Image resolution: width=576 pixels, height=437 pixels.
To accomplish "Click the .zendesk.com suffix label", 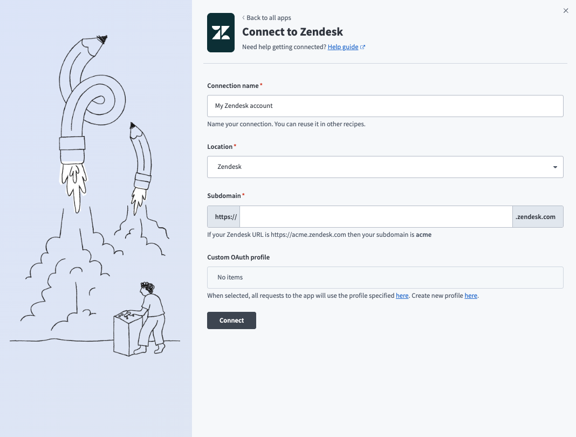I will [x=537, y=216].
